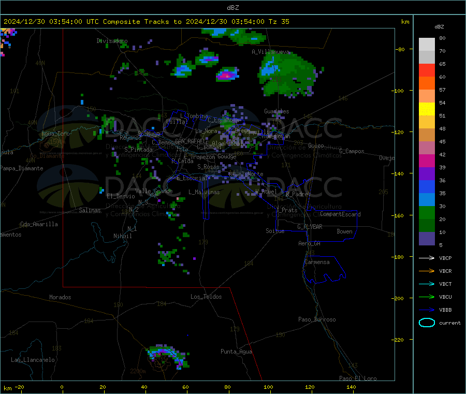Click the Goico map label
This screenshot has height=394, width=466.
(316, 145)
